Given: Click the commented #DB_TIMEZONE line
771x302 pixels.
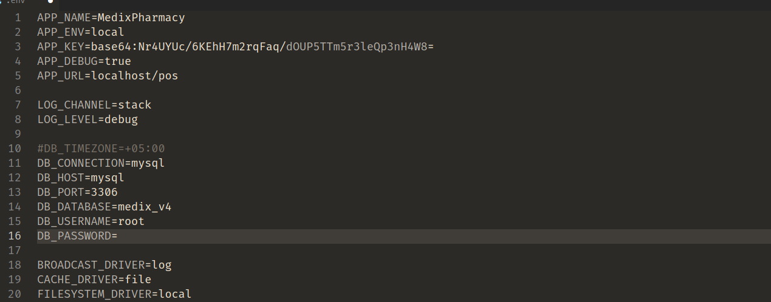Looking at the screenshot, I should point(101,149).
